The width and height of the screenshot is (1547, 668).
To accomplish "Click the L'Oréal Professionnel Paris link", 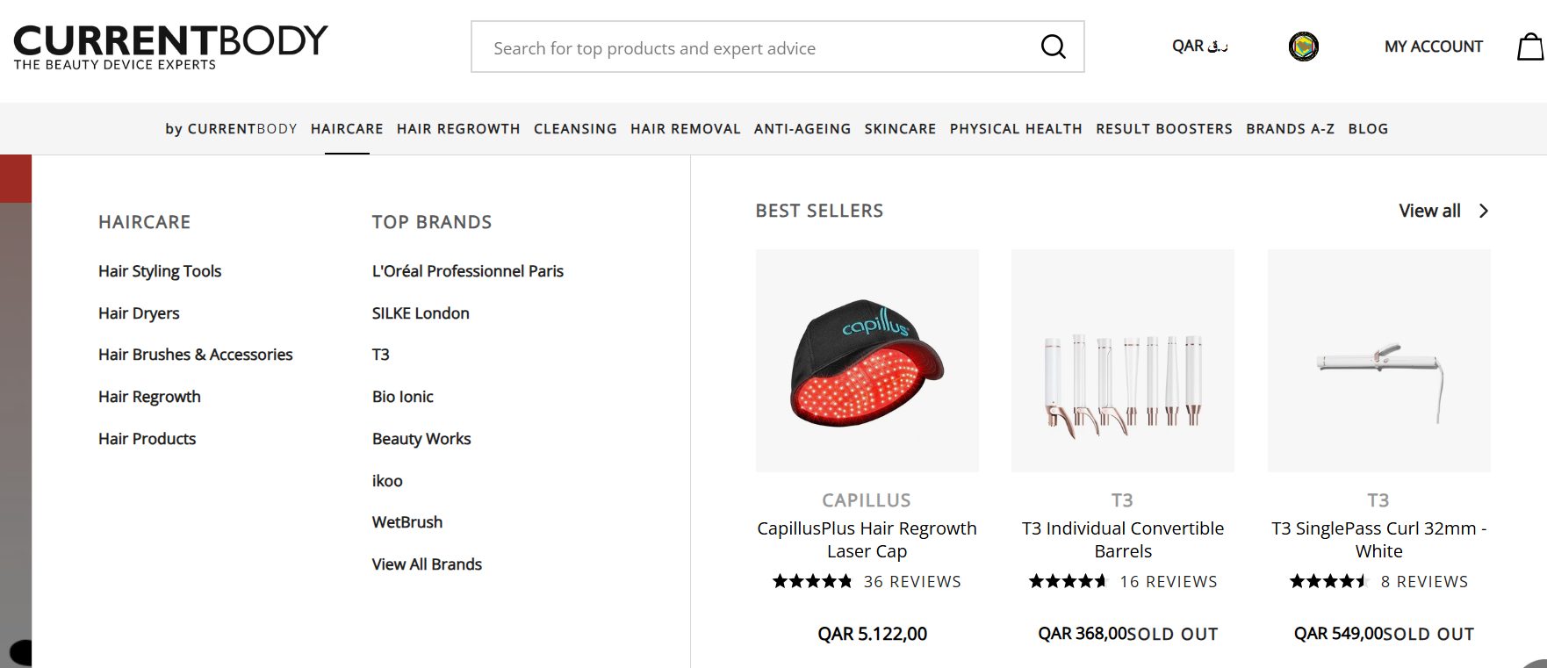I will coord(467,271).
